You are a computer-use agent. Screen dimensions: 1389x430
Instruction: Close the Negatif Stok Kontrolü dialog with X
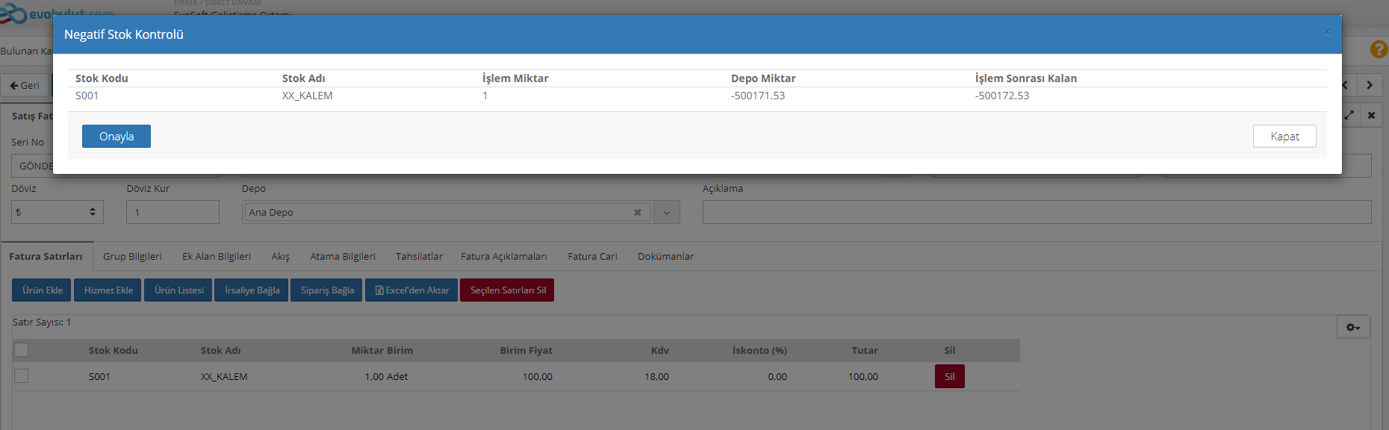(x=1326, y=32)
